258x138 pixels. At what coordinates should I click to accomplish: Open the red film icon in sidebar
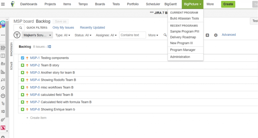3,128
